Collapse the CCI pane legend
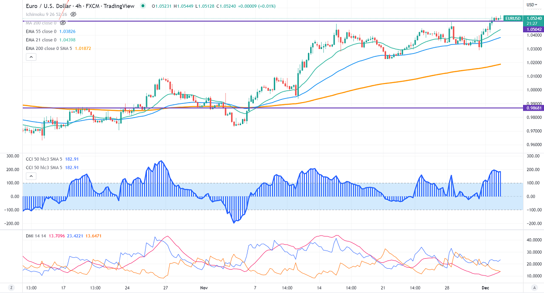This screenshot has height=295, width=544. pos(31,176)
